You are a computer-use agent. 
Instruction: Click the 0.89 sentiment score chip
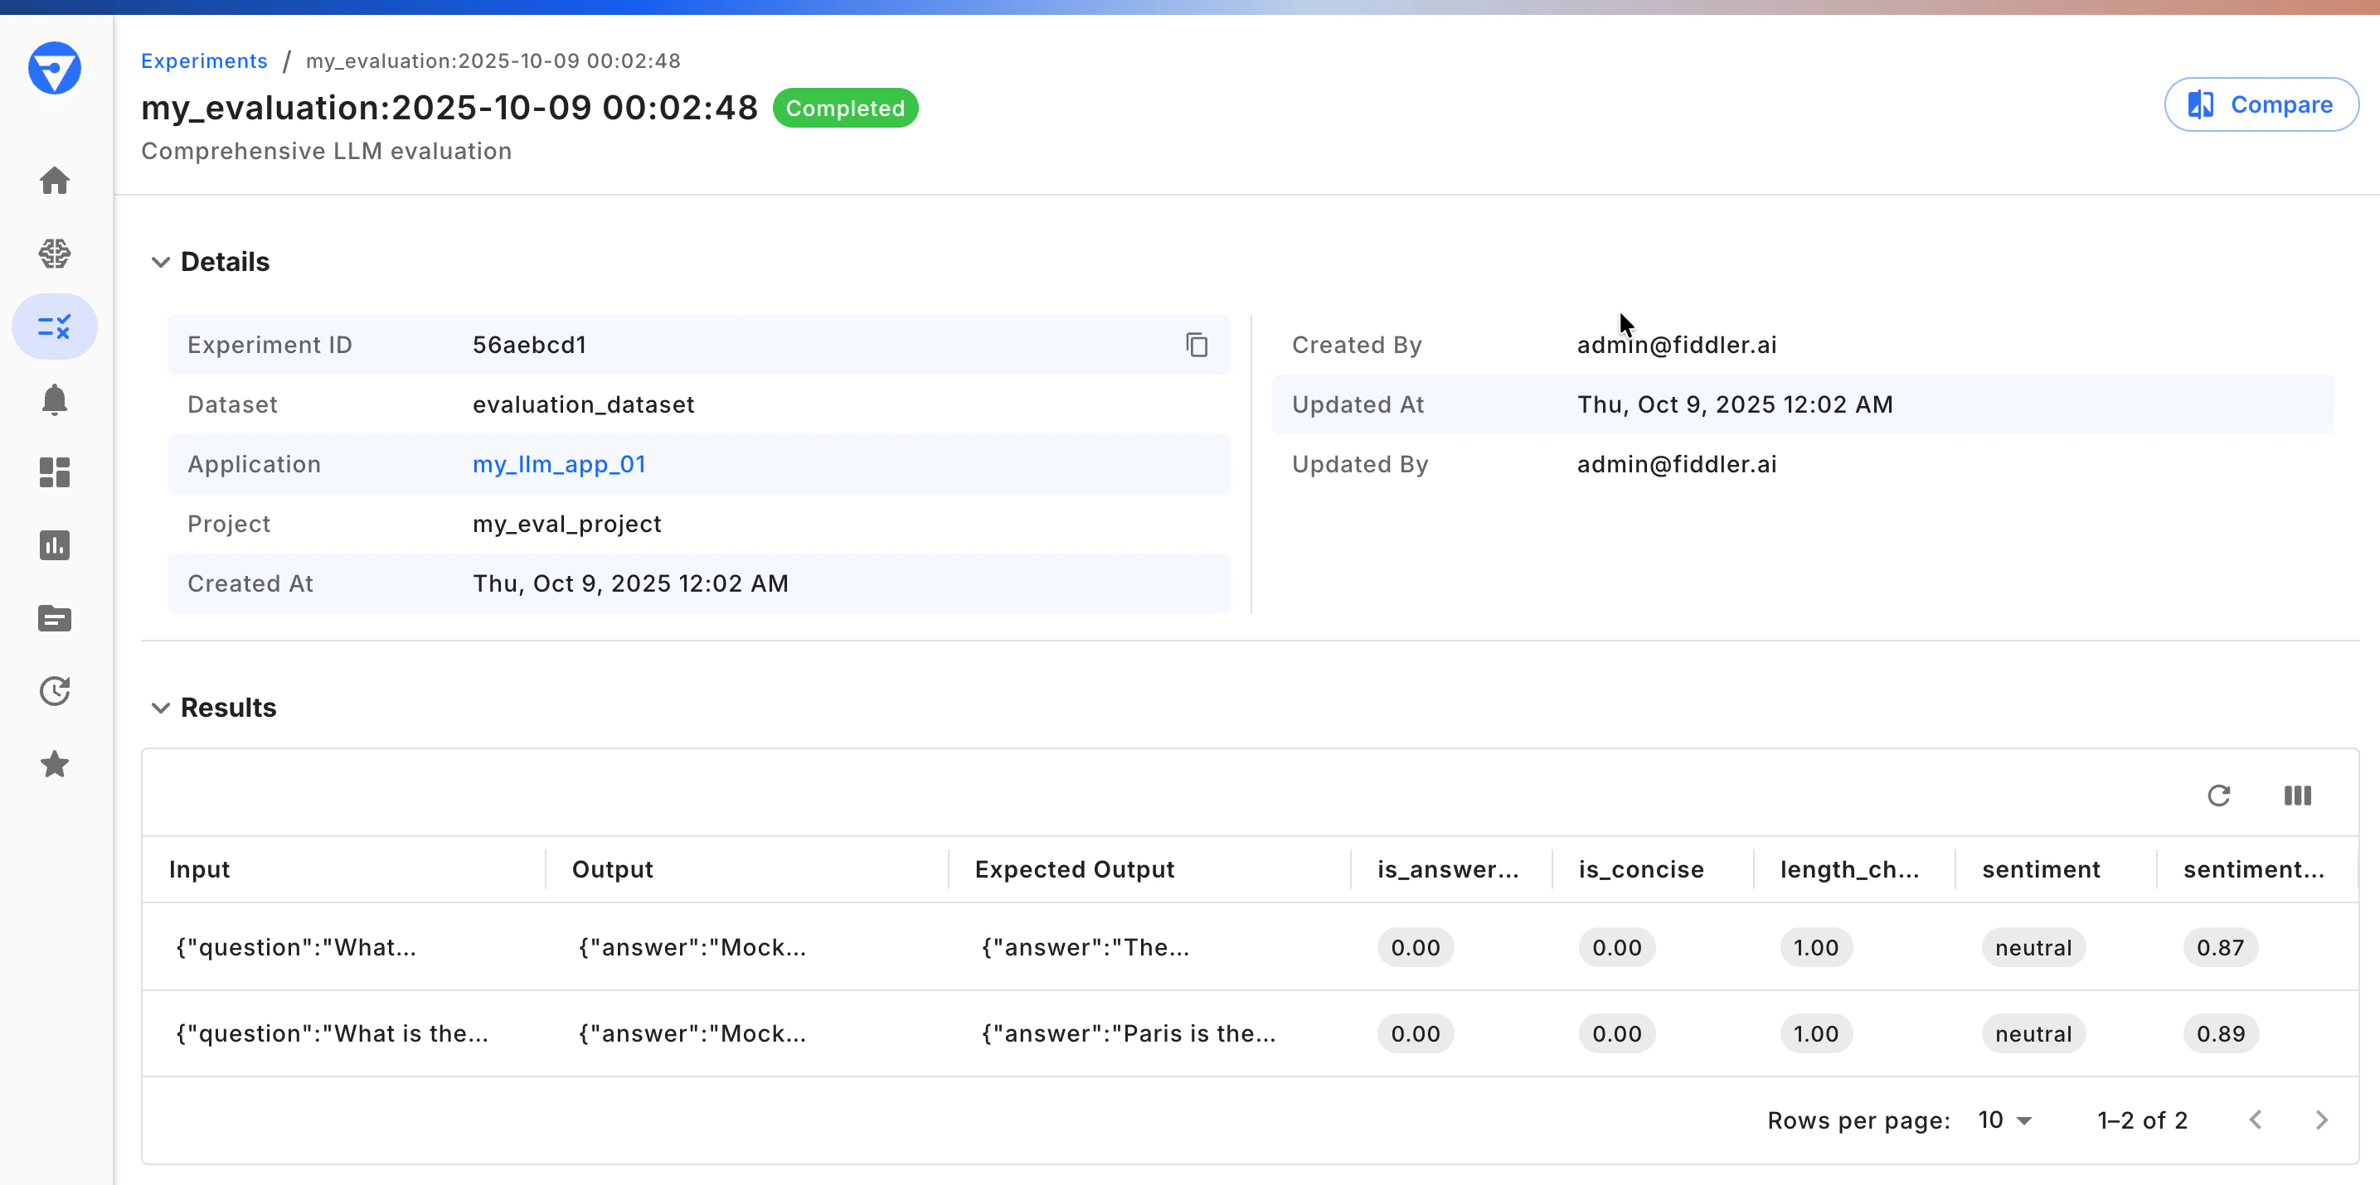pos(2220,1033)
